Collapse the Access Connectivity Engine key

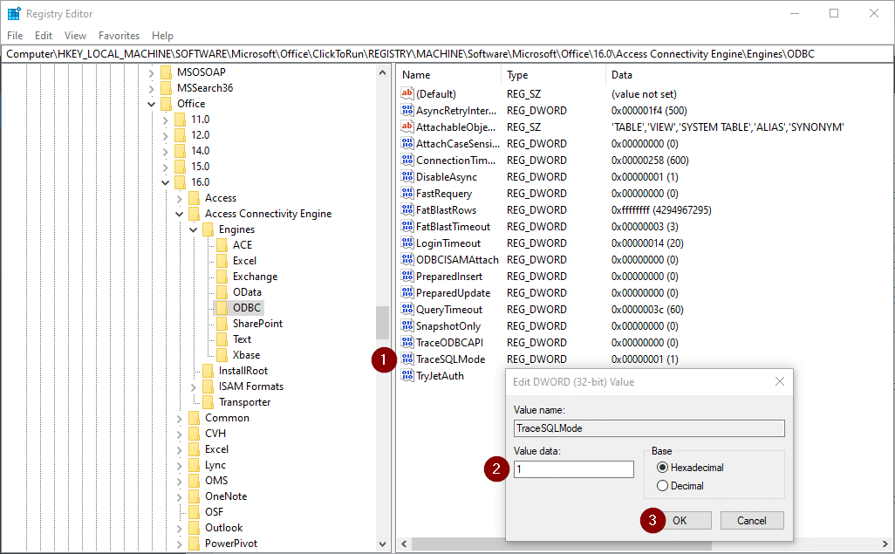pyautogui.click(x=179, y=214)
